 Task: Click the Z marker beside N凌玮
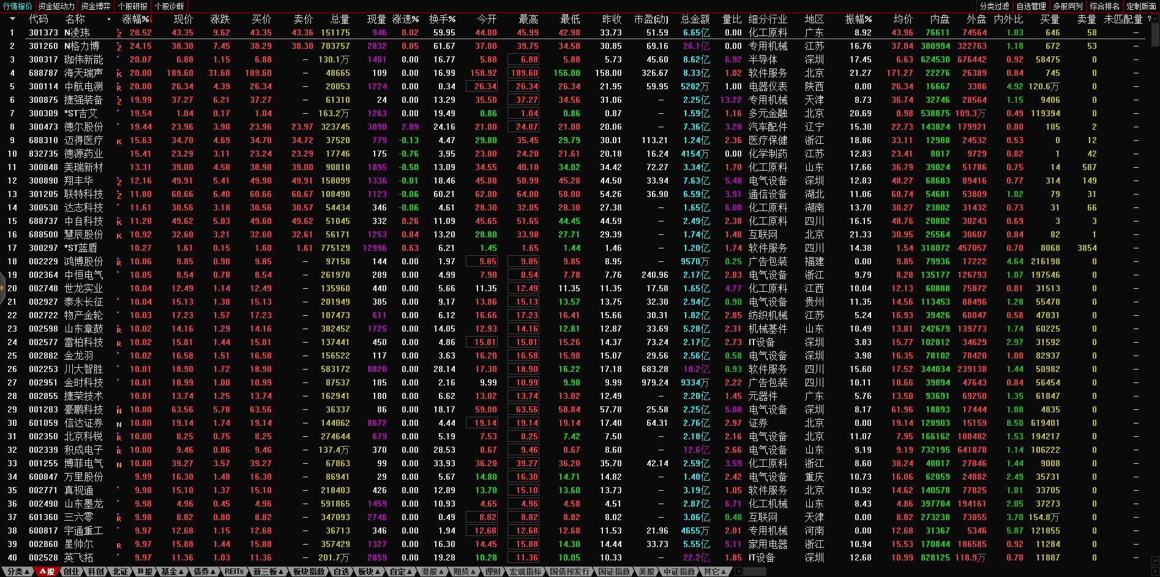[x=119, y=34]
